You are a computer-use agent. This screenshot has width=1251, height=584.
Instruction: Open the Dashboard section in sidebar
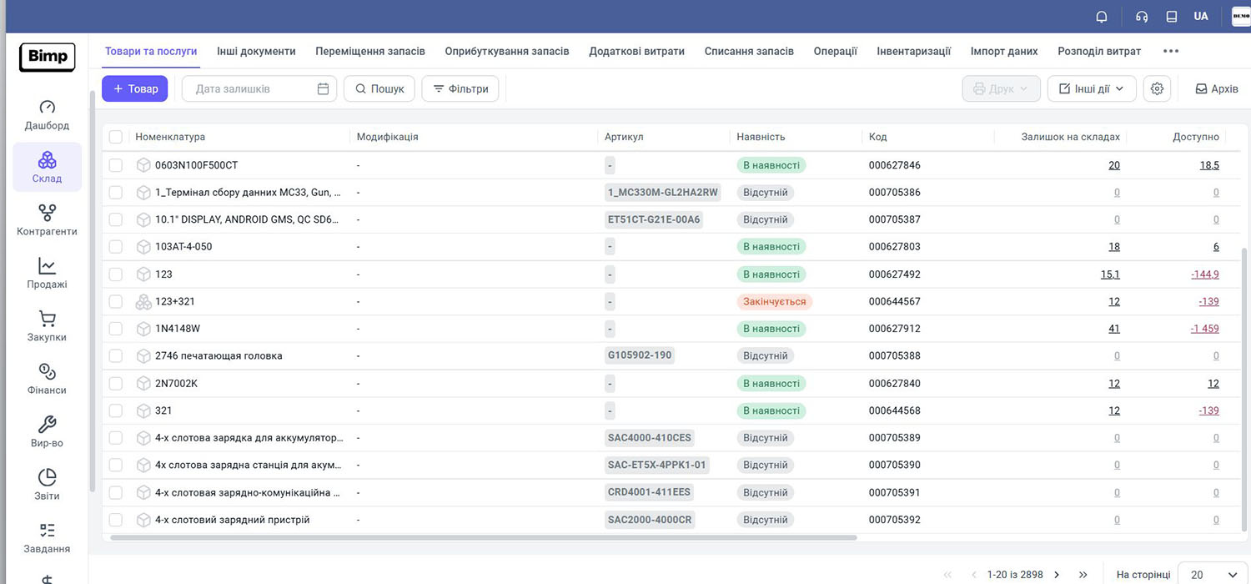47,115
